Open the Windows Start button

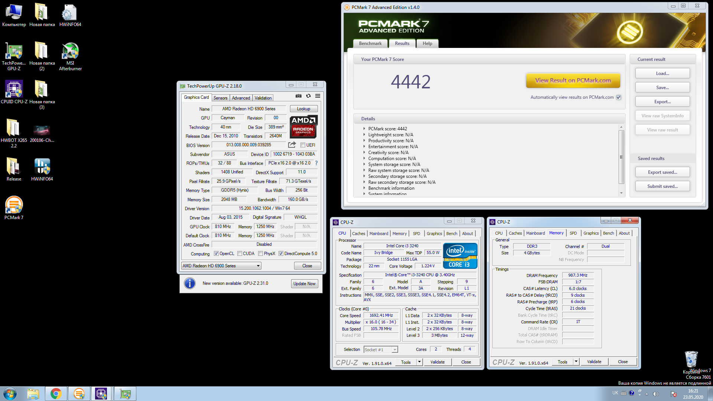click(x=10, y=394)
